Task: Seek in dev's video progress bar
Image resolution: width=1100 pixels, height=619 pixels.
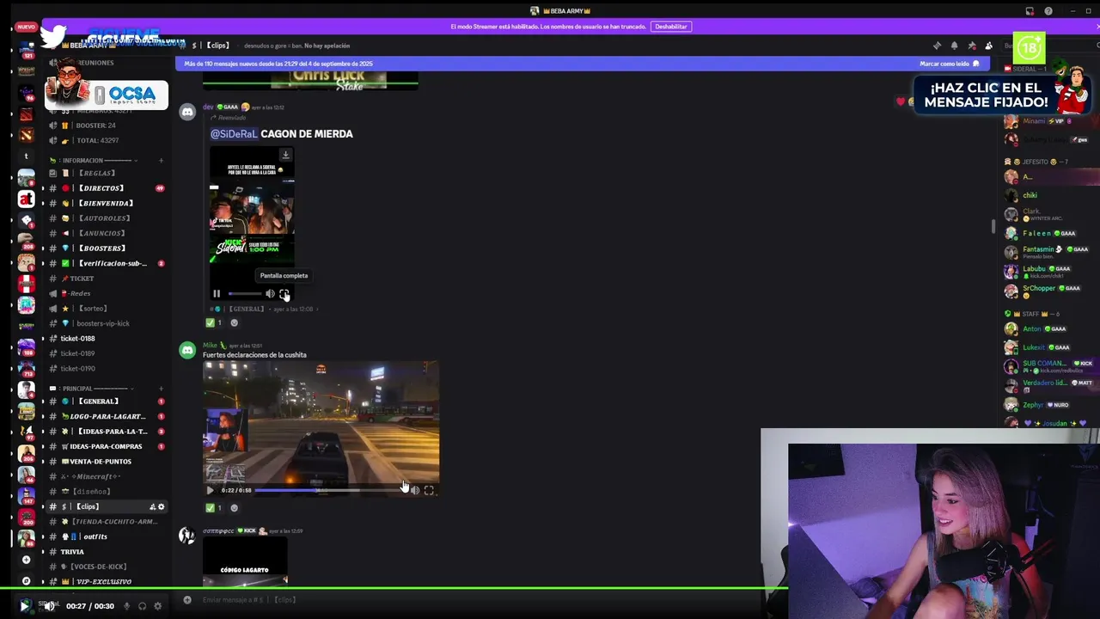Action: (244, 294)
